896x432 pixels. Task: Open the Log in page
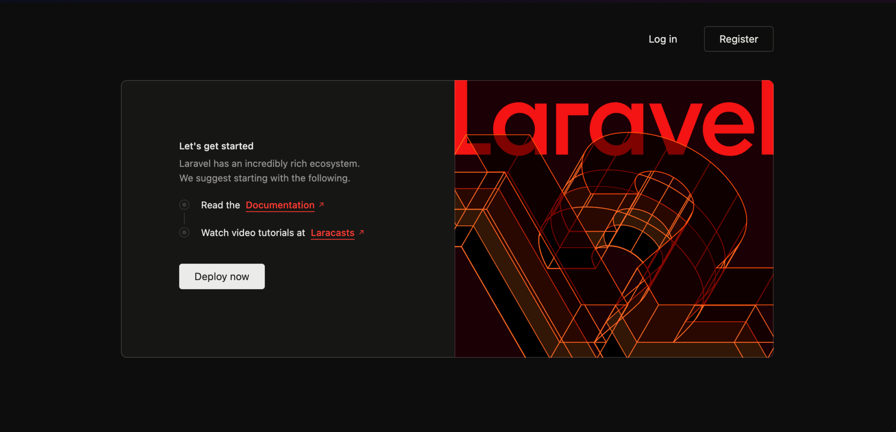coord(662,39)
